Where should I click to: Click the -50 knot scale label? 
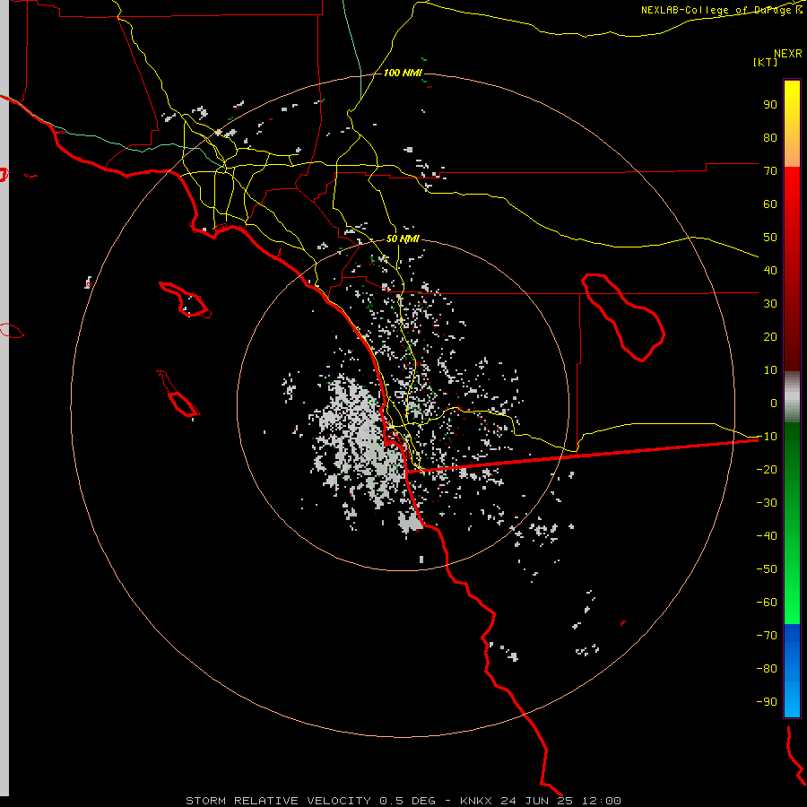coord(767,569)
